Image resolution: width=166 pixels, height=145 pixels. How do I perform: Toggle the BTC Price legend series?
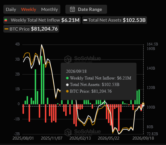(x=31, y=29)
